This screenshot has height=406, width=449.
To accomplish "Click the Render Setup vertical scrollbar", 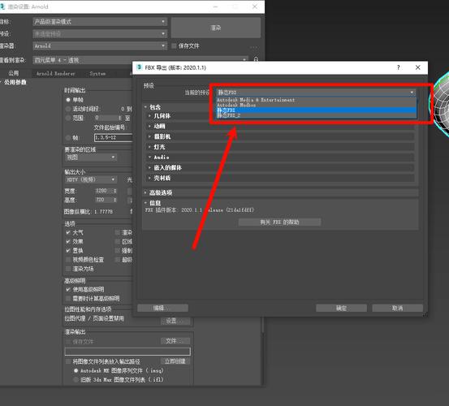I will click(262, 325).
